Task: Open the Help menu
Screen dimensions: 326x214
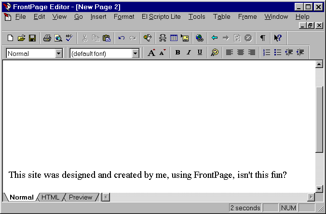Action: coord(302,16)
